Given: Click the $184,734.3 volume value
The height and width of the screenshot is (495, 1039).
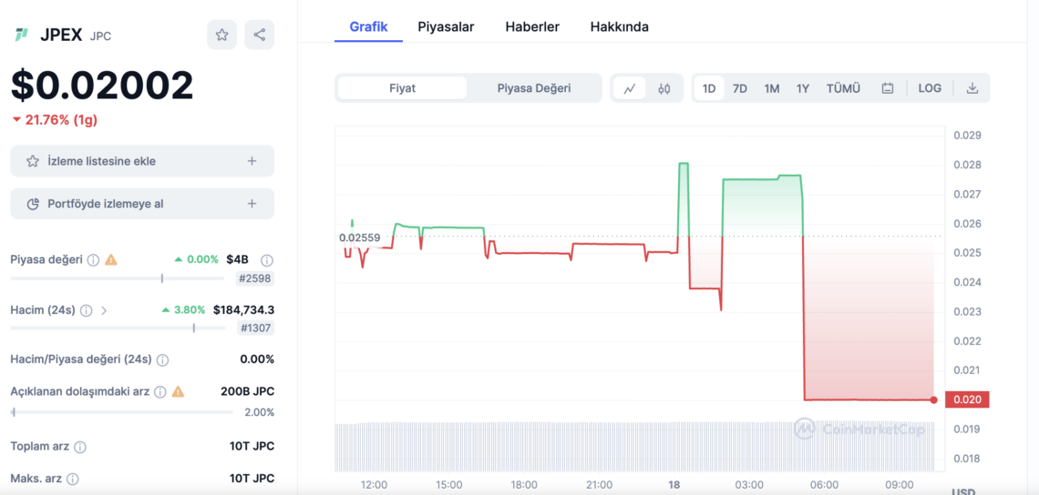Looking at the screenshot, I should 243,309.
